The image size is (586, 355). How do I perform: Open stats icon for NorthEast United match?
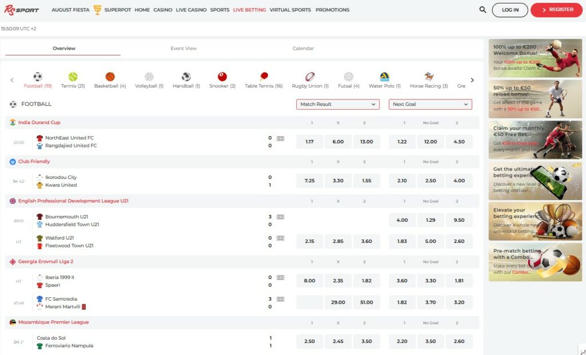tap(280, 138)
